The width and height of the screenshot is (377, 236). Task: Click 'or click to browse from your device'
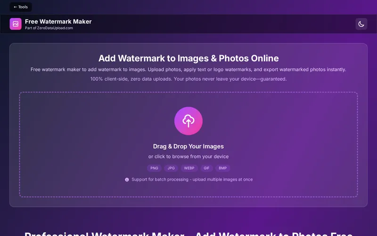point(188,157)
